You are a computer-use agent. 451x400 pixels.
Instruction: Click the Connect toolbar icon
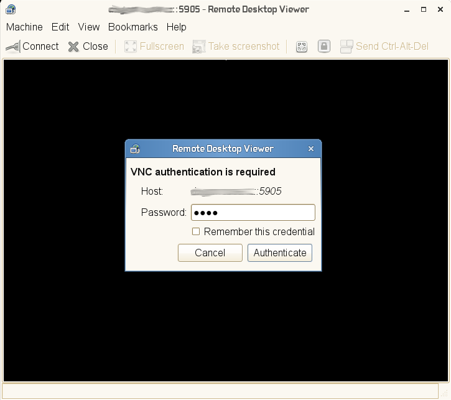pyautogui.click(x=13, y=47)
